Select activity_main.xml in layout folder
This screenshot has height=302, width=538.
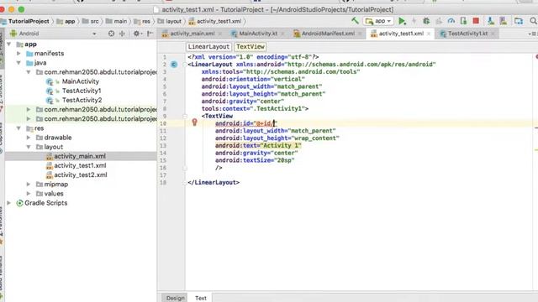(x=80, y=156)
